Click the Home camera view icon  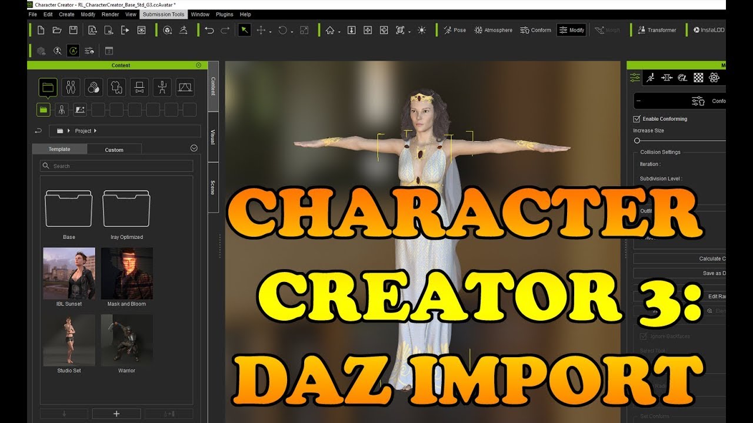click(x=330, y=30)
